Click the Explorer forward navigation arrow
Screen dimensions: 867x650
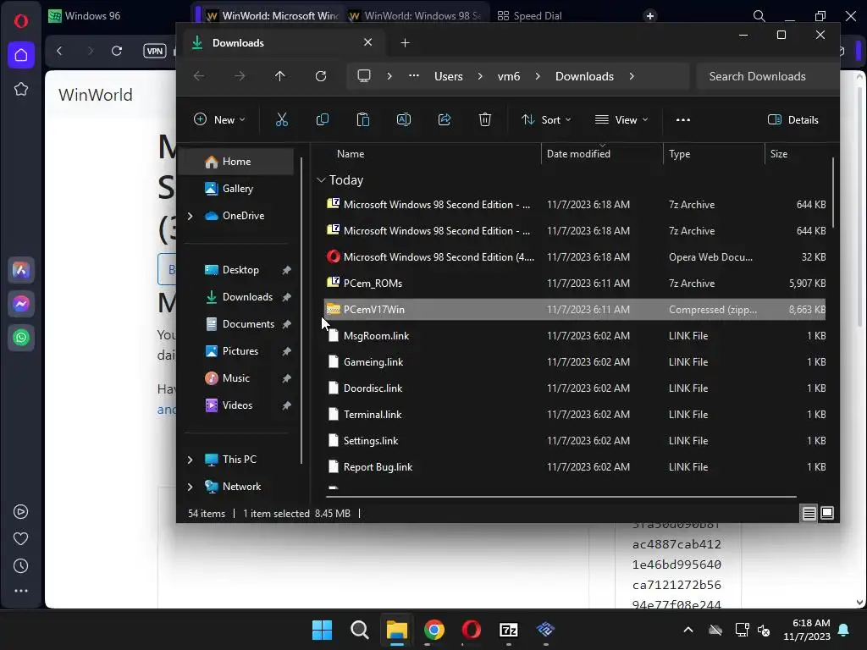pos(240,76)
